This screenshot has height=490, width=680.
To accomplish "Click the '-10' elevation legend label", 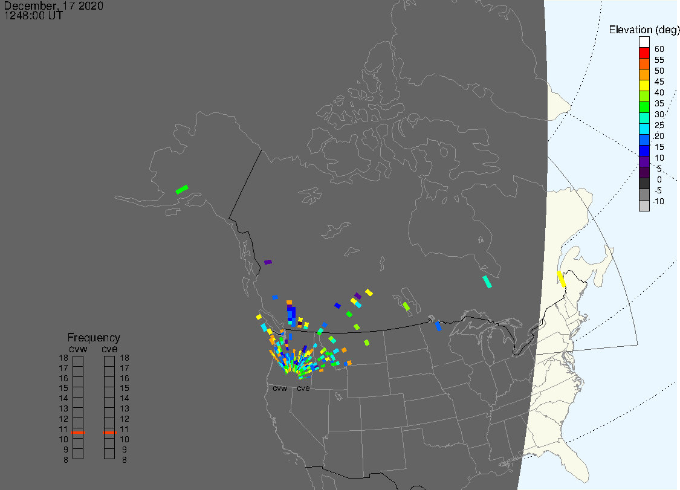I will coord(658,201).
